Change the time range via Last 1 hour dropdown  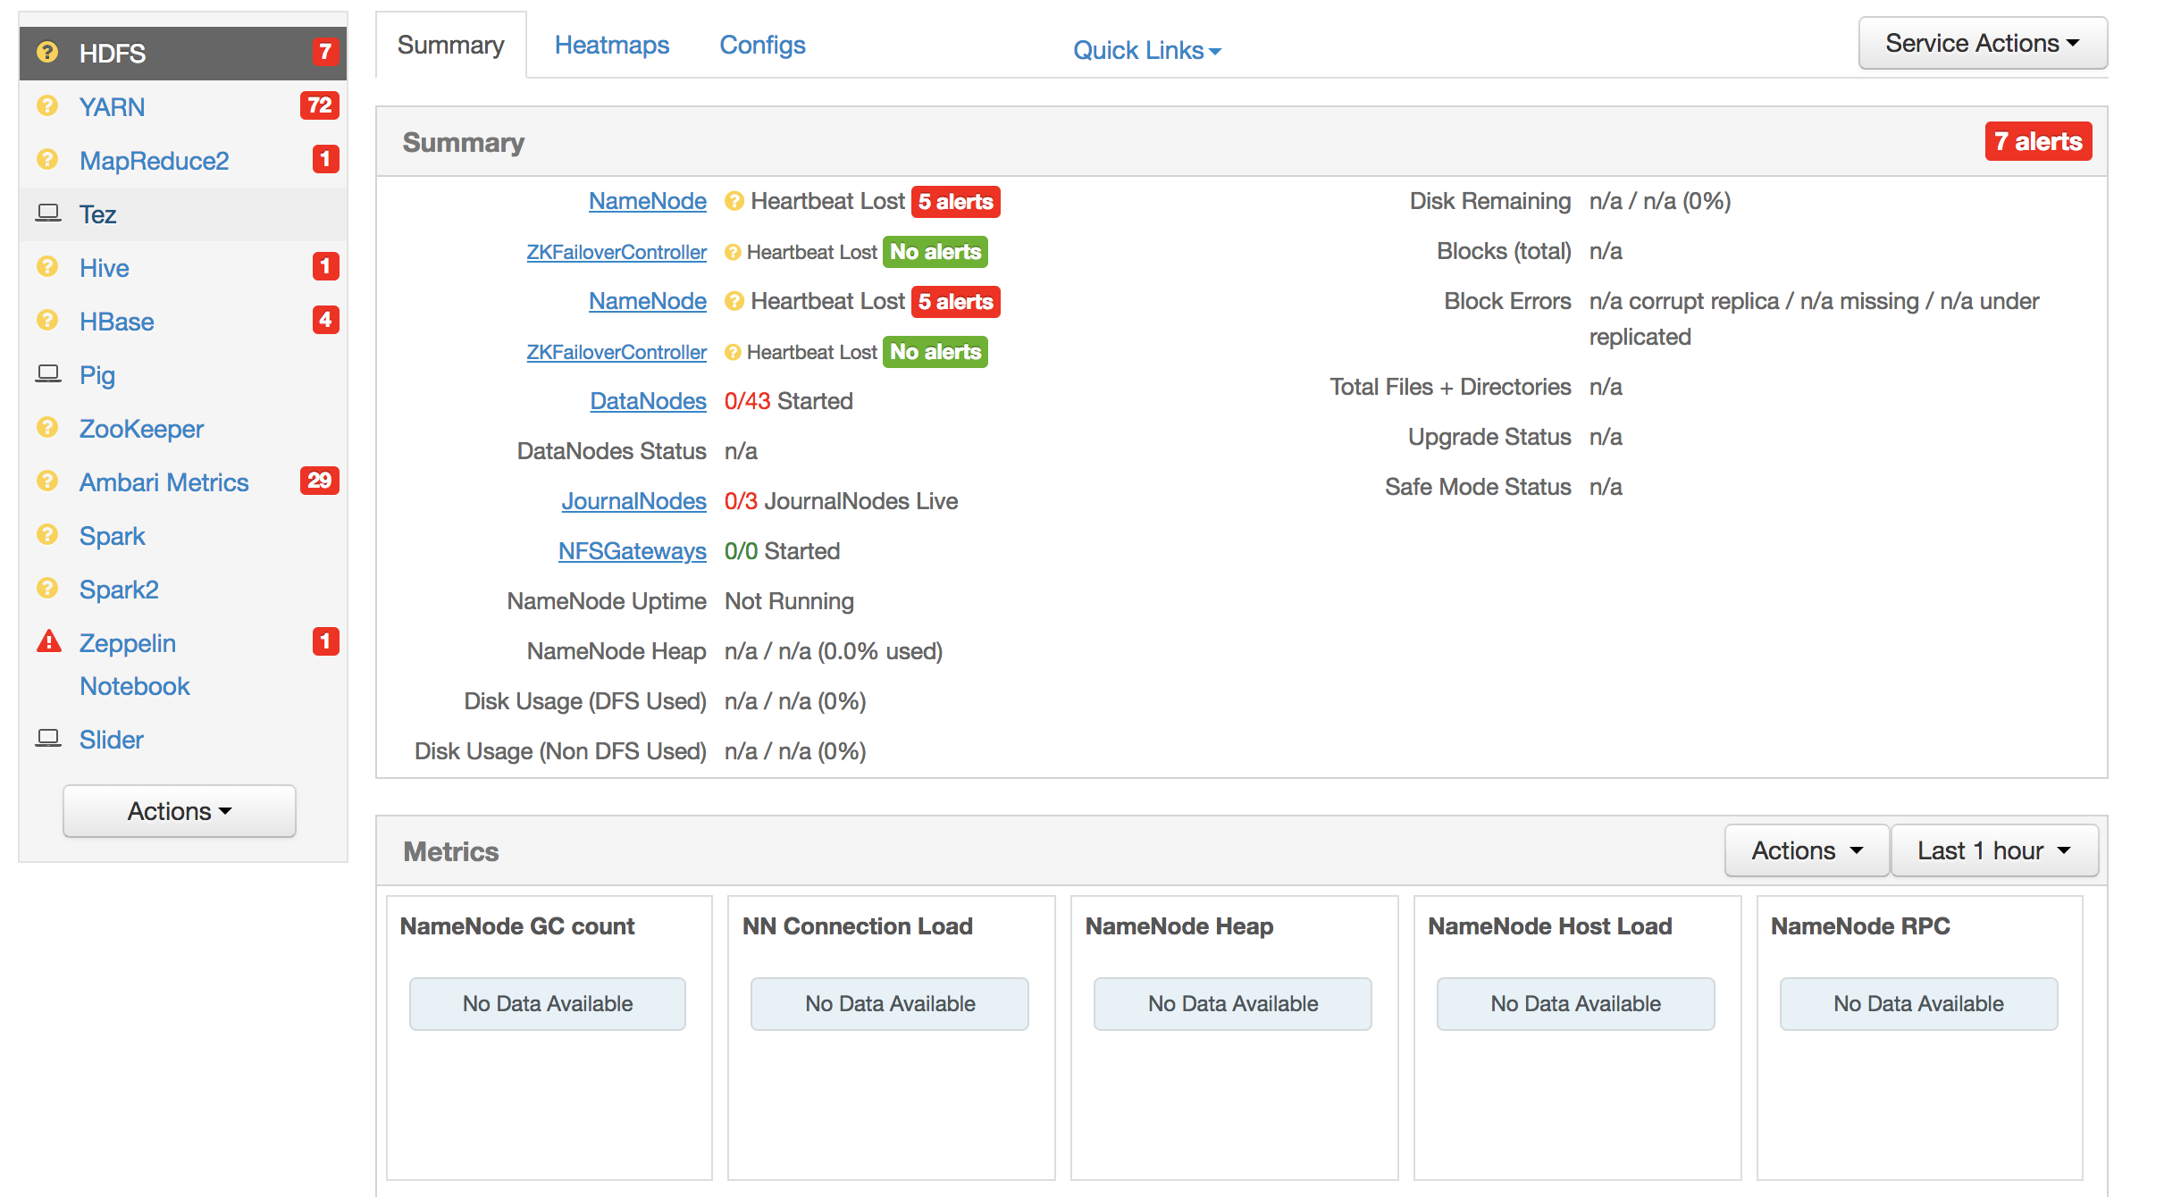tap(1994, 850)
